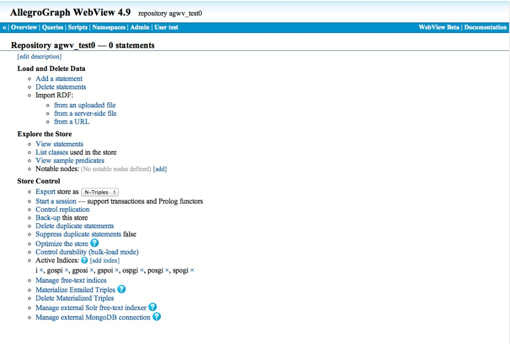Screen dimensions: 510x344
Task: Click Delete statements link
Action: [x=60, y=87]
